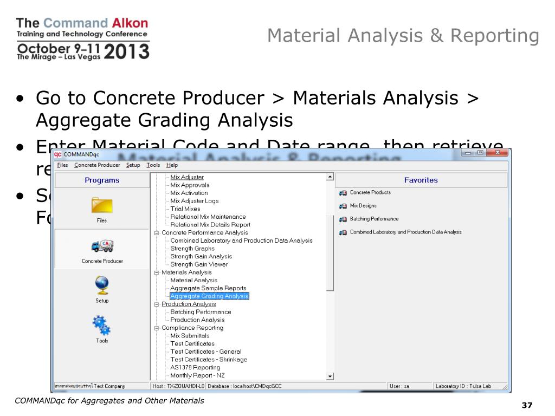Open Test Certificates - Shrinkage
This screenshot has height=416, width=555.
click(209, 360)
